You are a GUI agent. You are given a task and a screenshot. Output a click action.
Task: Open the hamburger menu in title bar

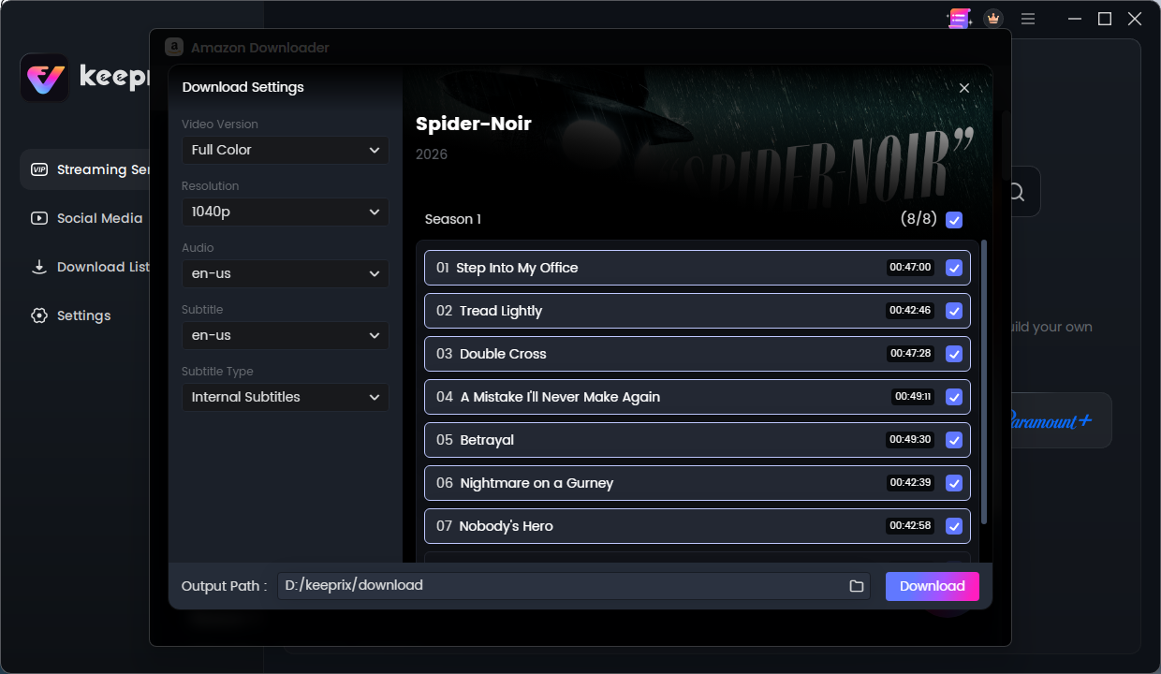pyautogui.click(x=1028, y=19)
